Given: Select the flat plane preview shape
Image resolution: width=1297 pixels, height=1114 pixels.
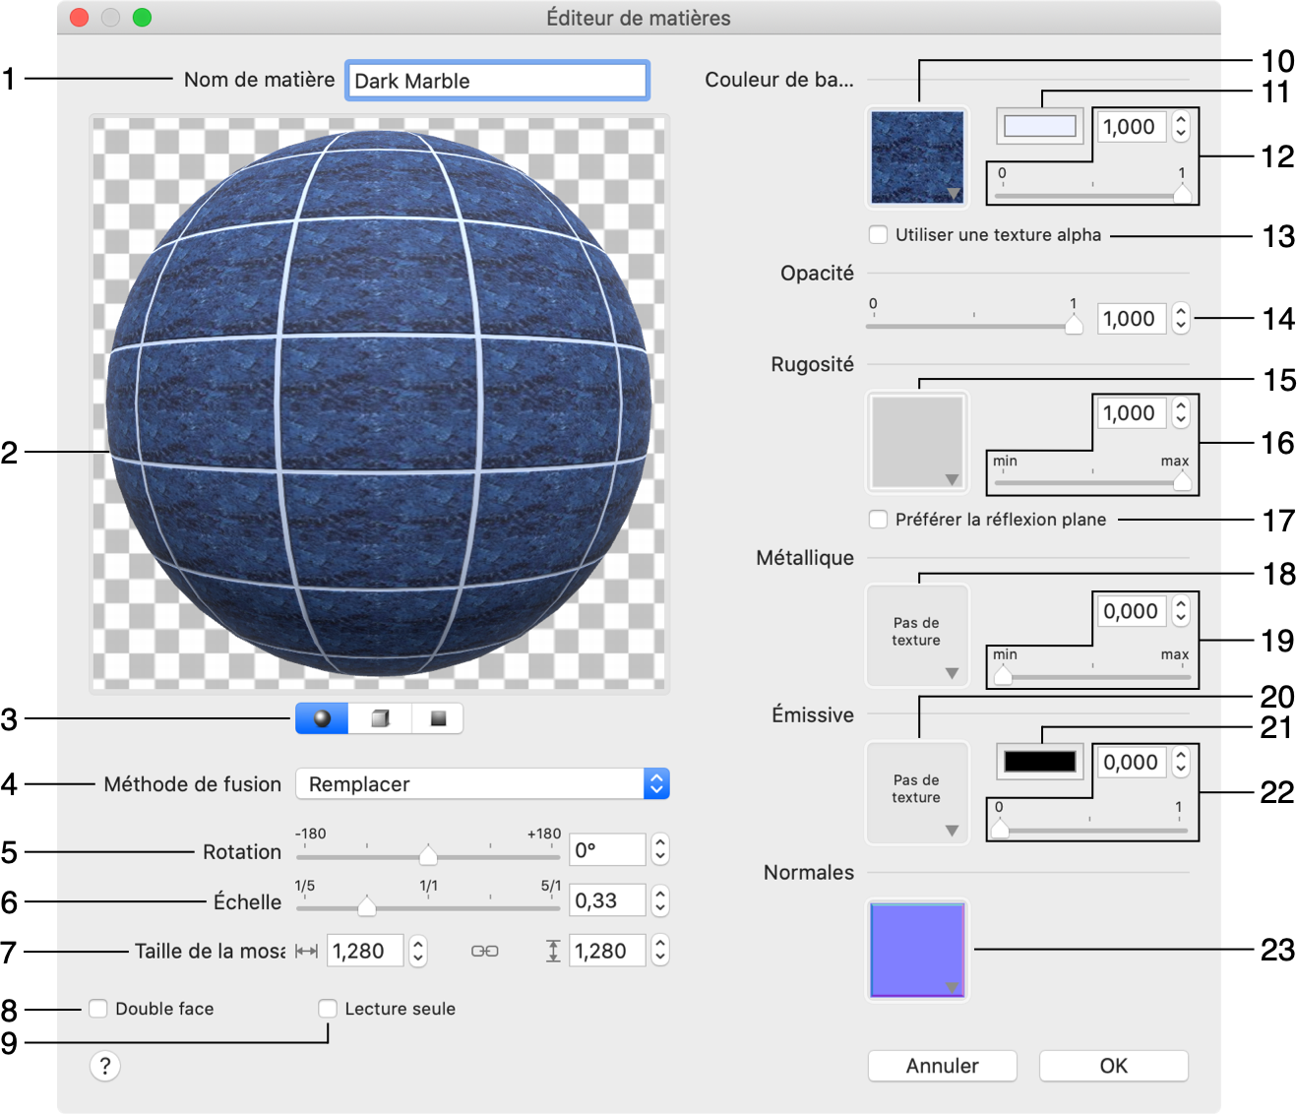Looking at the screenshot, I should tap(438, 718).
